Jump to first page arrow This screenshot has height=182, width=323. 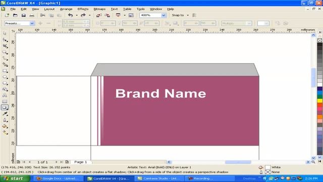(x=24, y=162)
